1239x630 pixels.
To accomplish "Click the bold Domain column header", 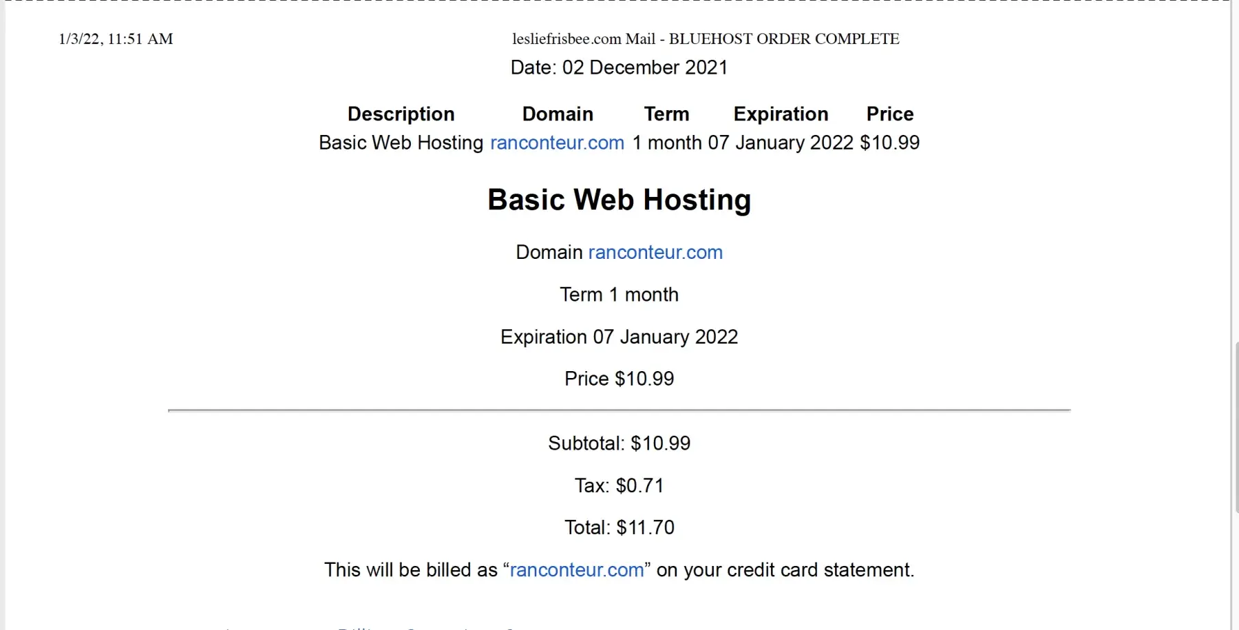I will tap(558, 114).
